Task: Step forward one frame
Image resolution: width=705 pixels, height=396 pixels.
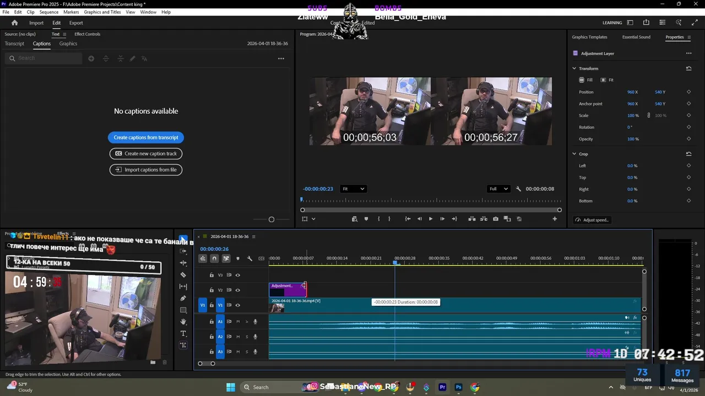Action: [x=442, y=219]
